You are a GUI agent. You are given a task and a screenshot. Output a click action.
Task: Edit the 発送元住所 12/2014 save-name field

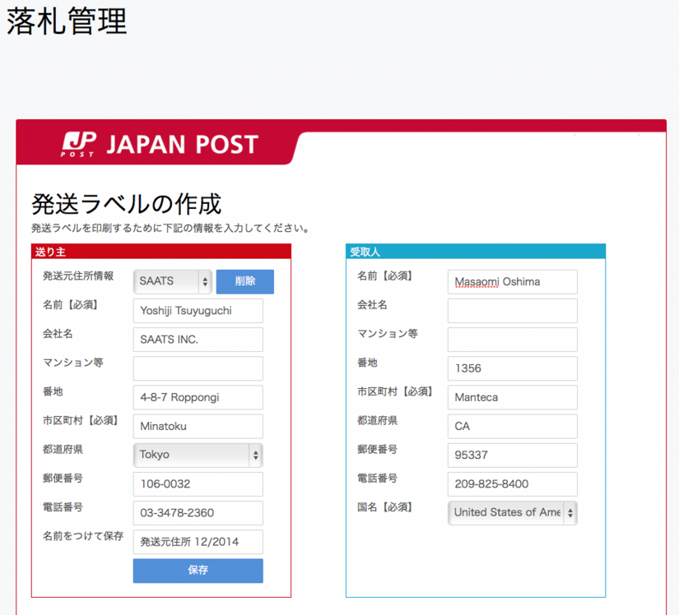(198, 542)
